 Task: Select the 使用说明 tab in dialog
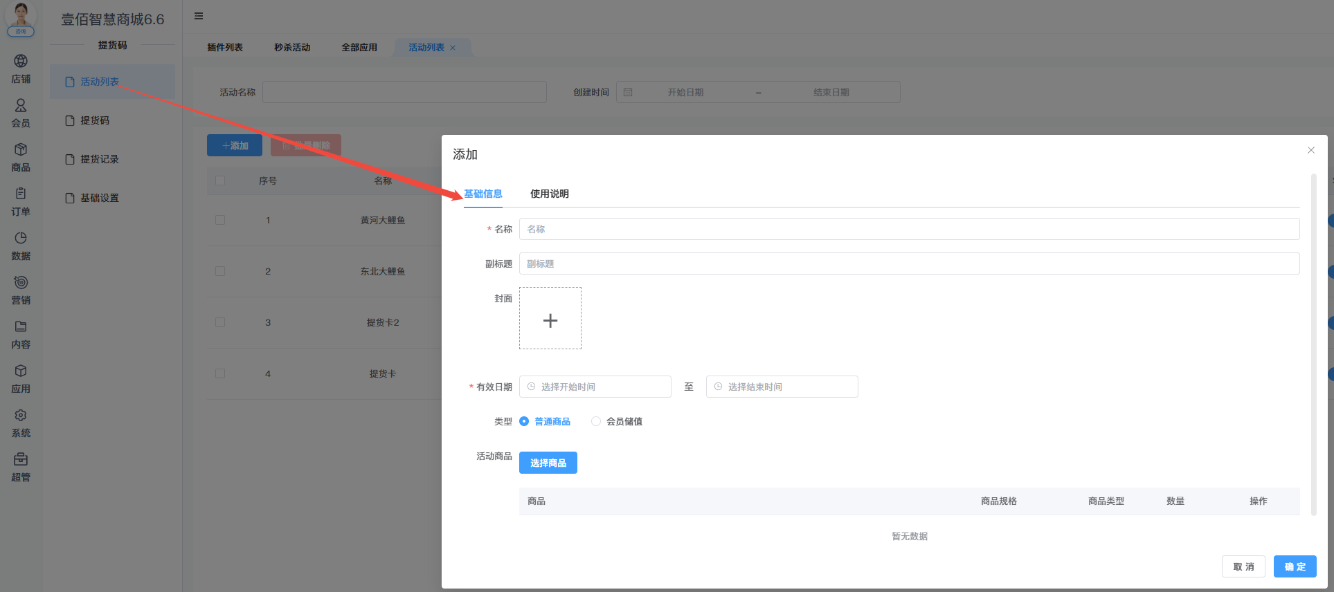550,194
